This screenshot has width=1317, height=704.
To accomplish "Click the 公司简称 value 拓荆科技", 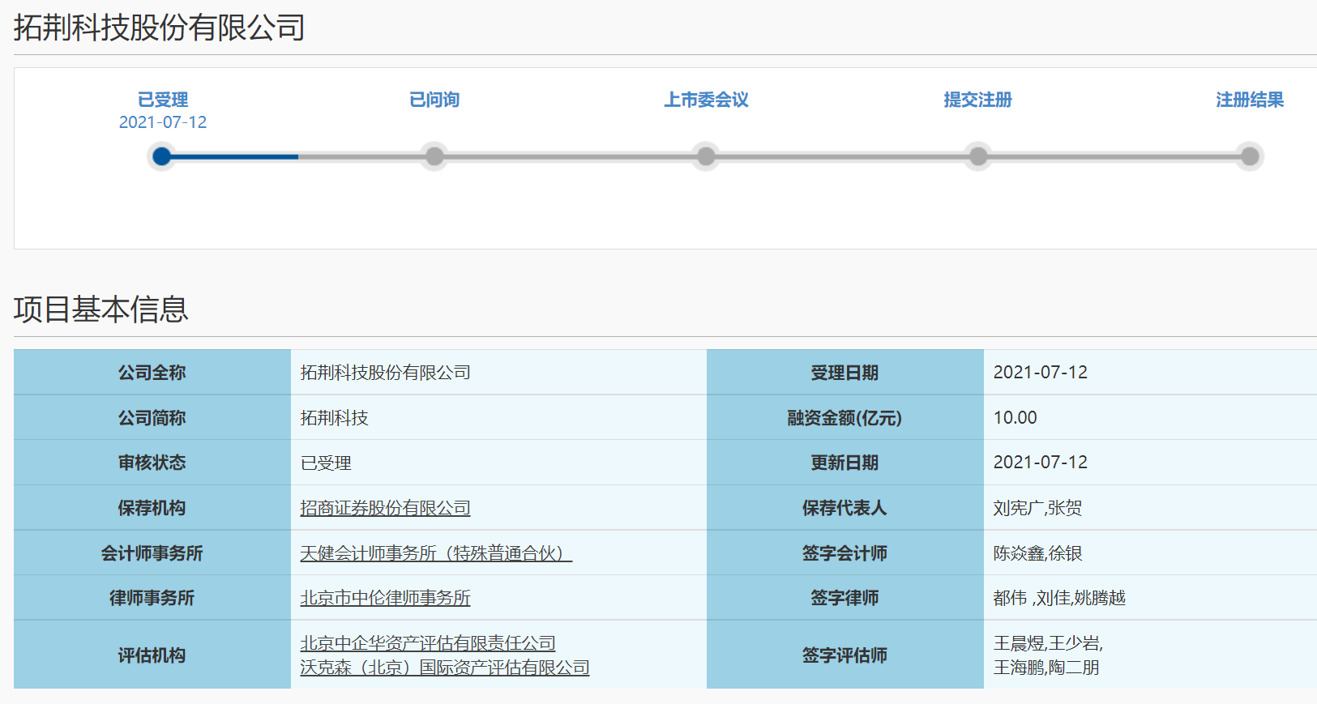I will 334,418.
